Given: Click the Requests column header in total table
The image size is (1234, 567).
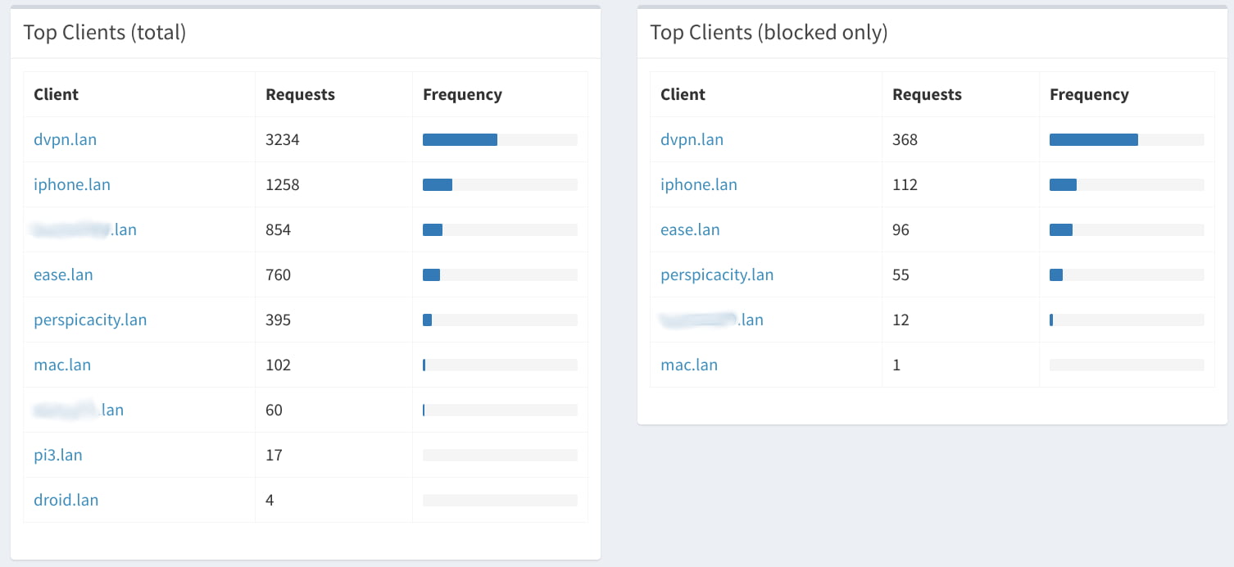Looking at the screenshot, I should click(300, 94).
